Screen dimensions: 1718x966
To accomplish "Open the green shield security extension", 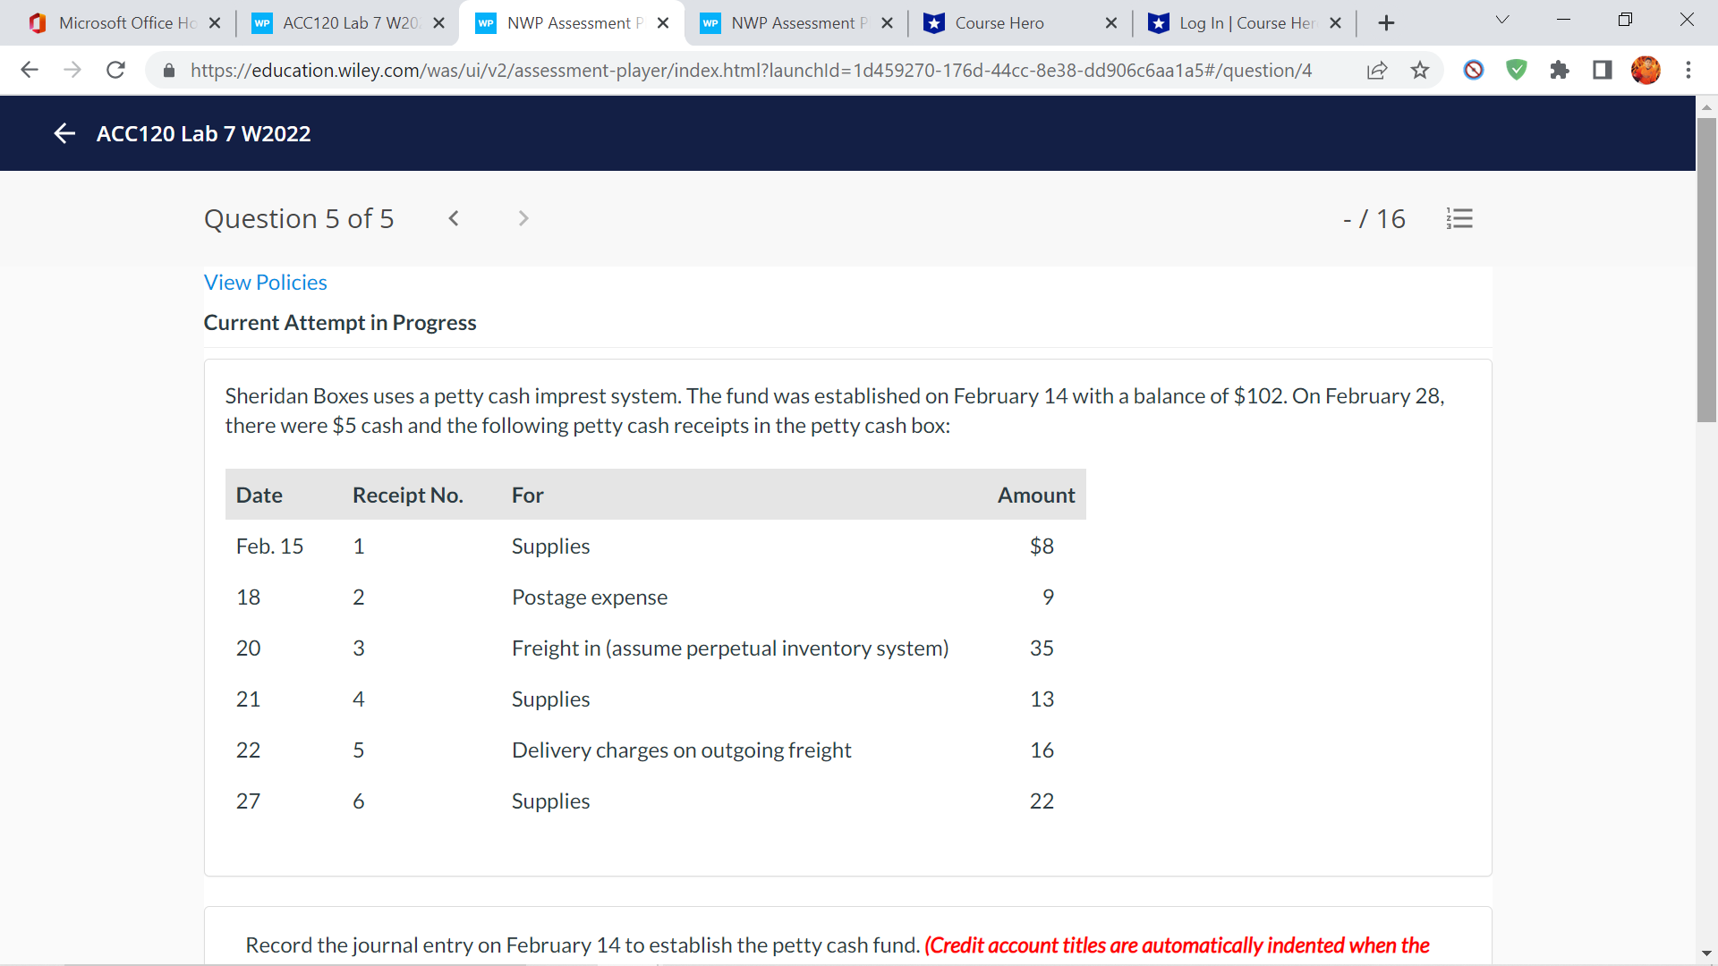I will (1516, 70).
